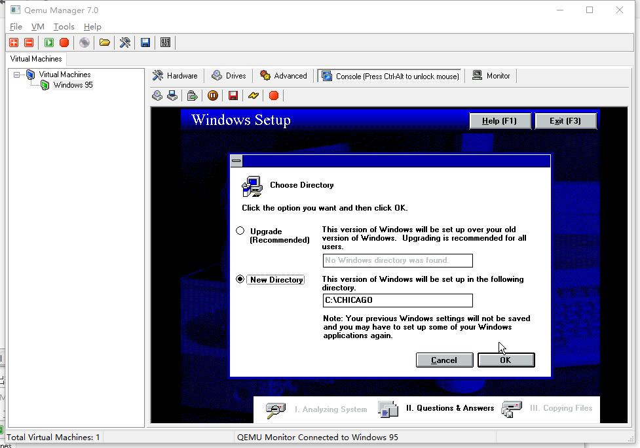Select the Console tab
The width and height of the screenshot is (640, 448).
pyautogui.click(x=390, y=76)
